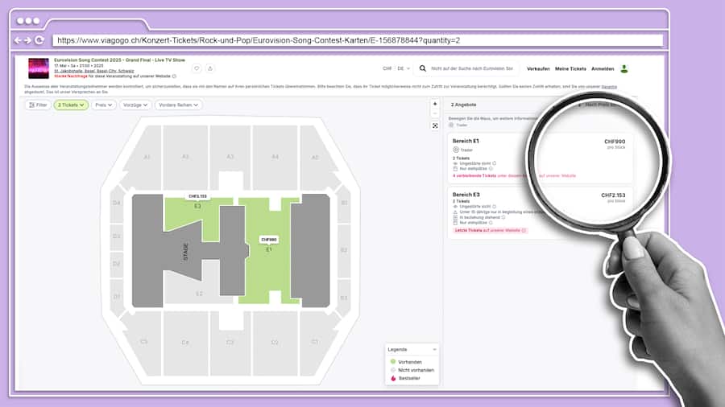Click the Trader badge icon in E1 listing

(x=455, y=150)
